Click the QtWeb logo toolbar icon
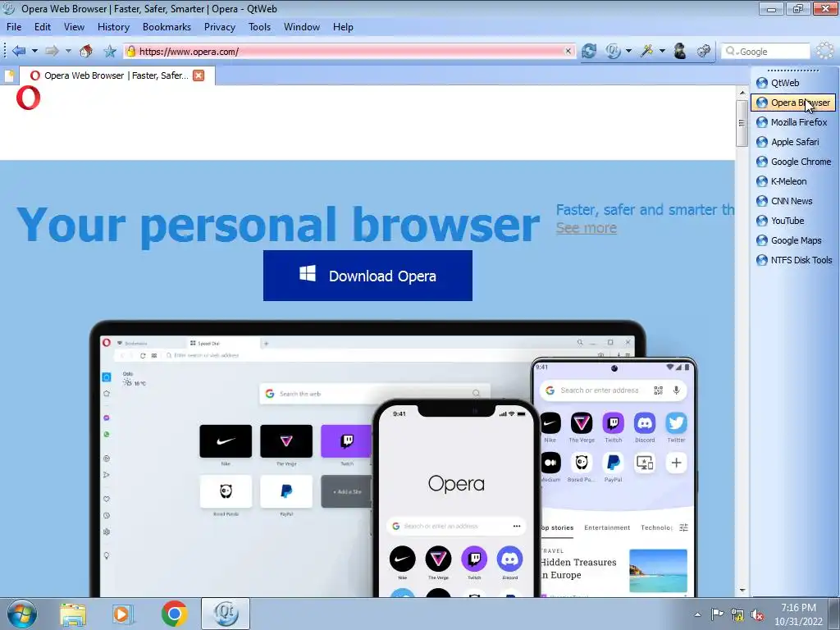 (x=613, y=51)
